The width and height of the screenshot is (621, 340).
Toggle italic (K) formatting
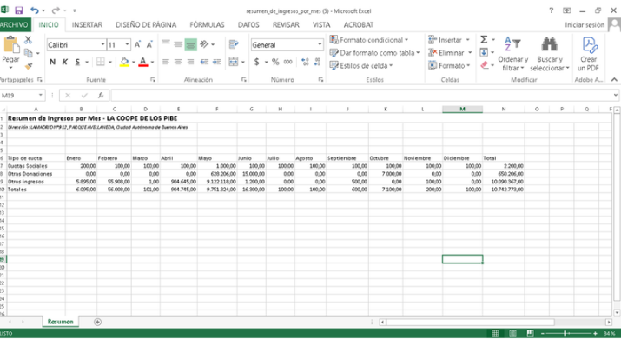point(65,62)
